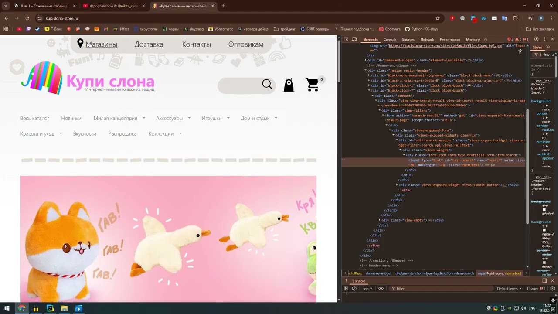Screen dimensions: 558x314
Task: Open the DevTools settings gear
Action: pos(536,39)
